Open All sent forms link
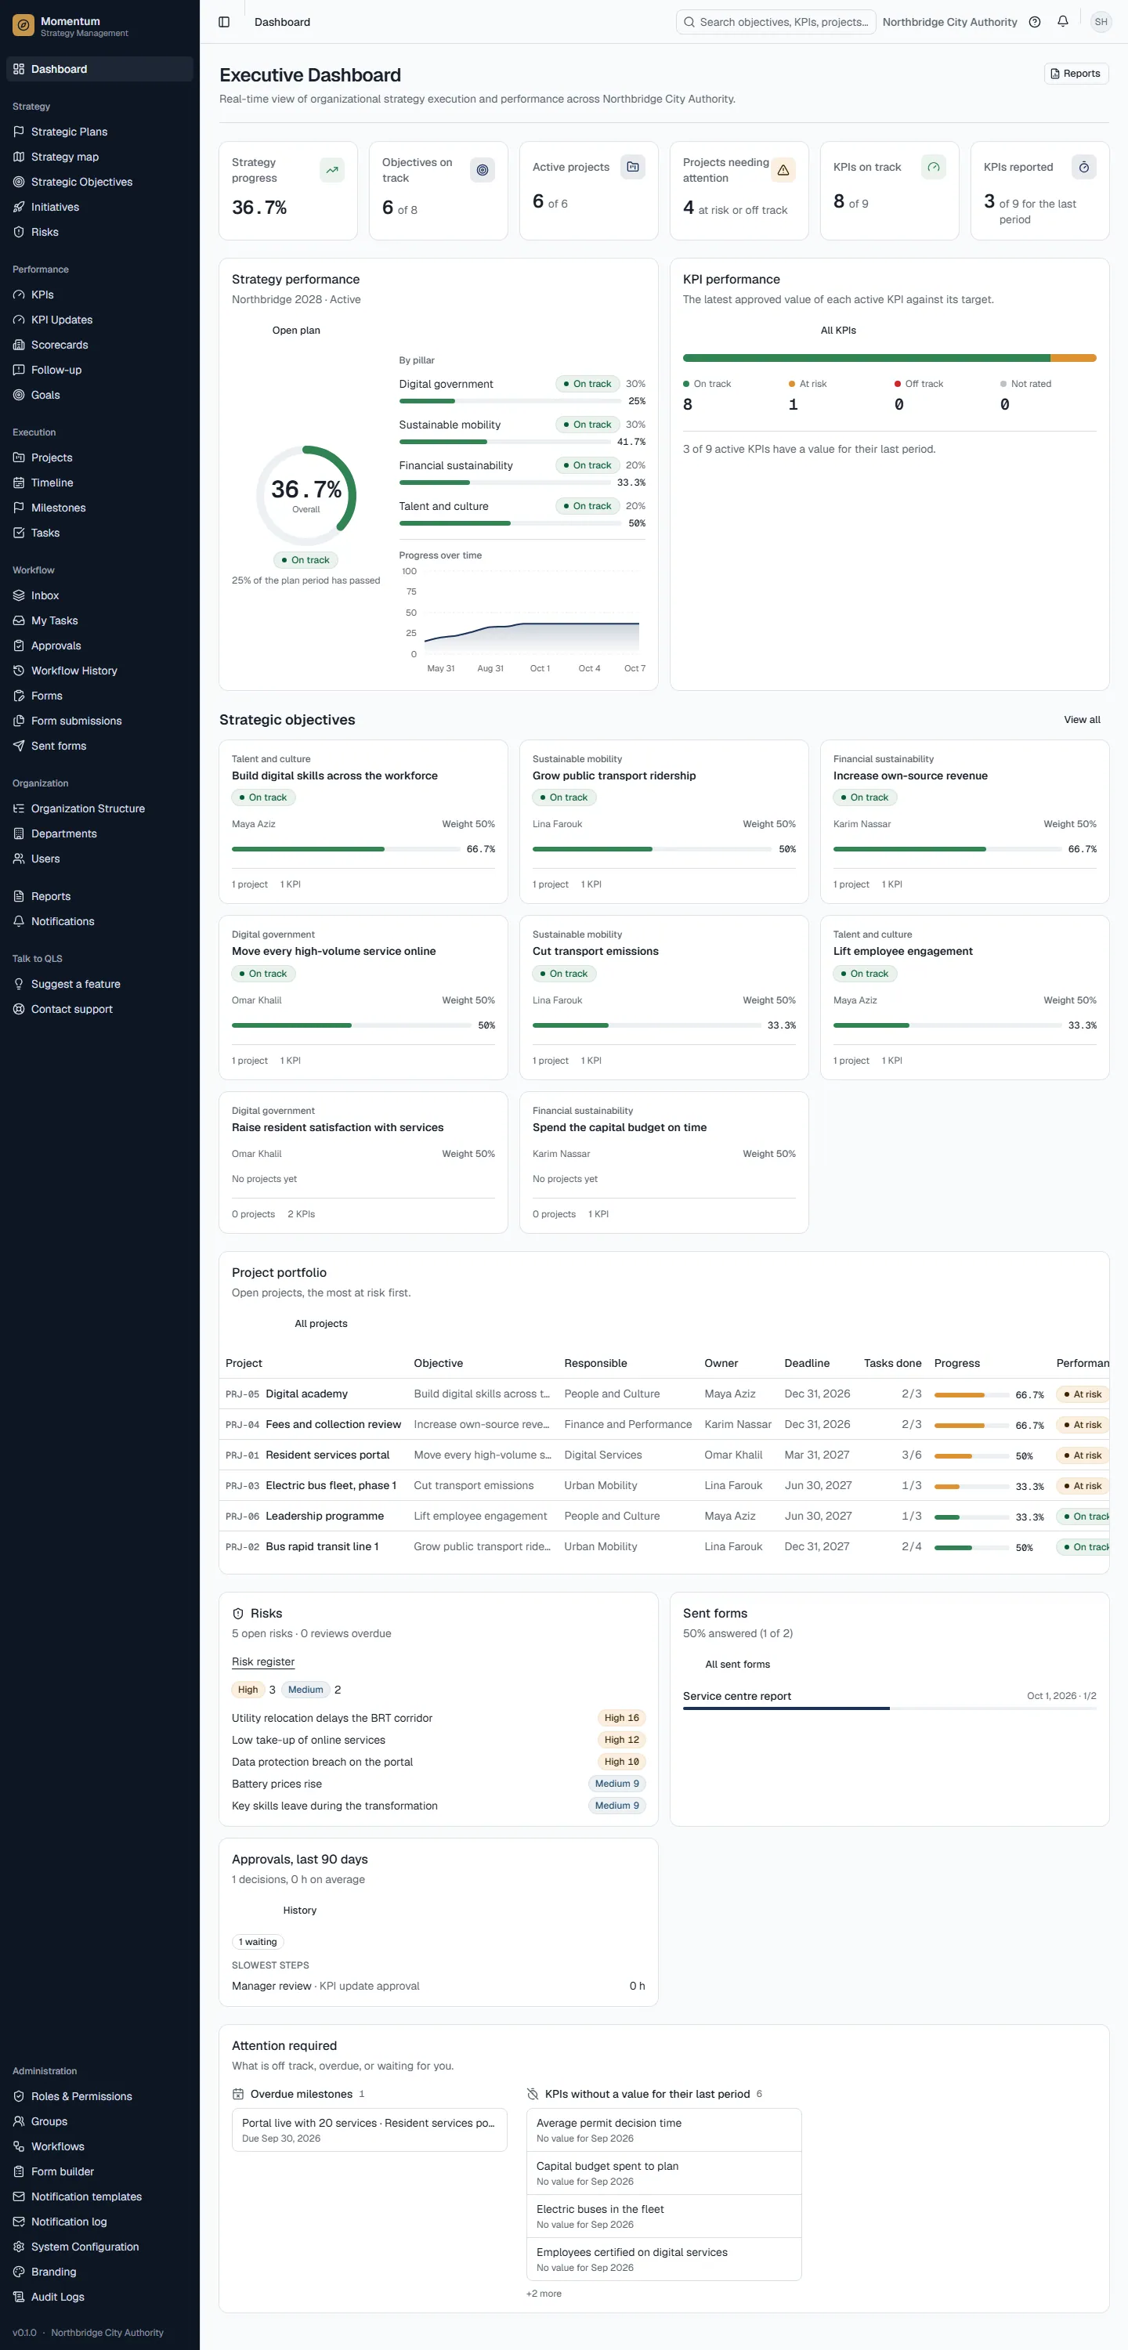The width and height of the screenshot is (1128, 2350). pos(737,1664)
